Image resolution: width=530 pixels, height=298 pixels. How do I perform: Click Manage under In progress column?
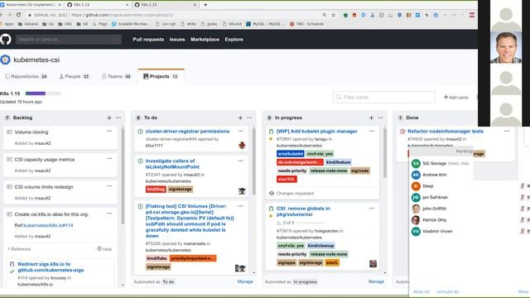pyautogui.click(x=376, y=281)
